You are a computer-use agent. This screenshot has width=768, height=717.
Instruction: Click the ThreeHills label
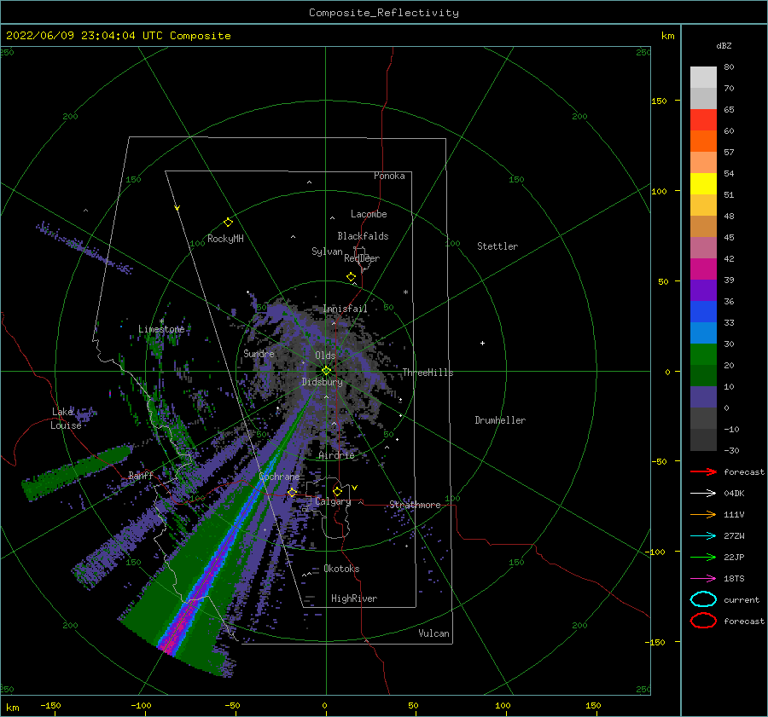point(428,373)
